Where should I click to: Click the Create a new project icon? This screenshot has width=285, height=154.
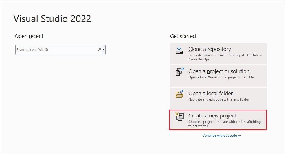(x=179, y=116)
